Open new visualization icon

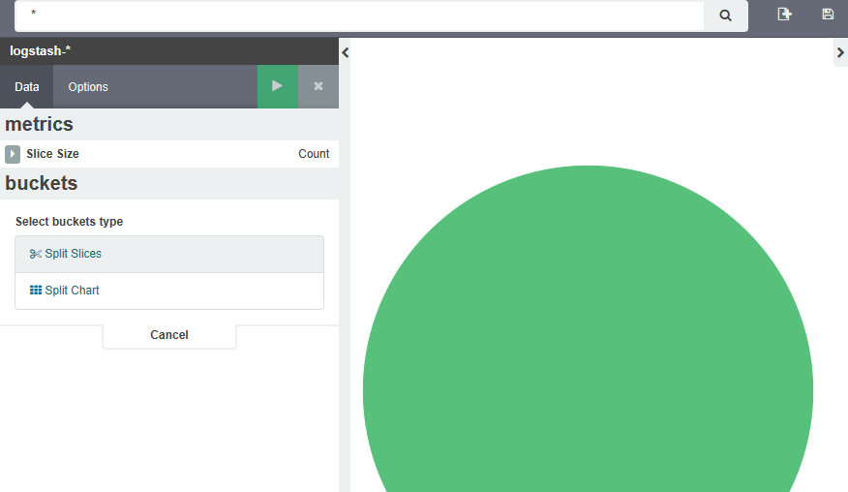coord(784,15)
